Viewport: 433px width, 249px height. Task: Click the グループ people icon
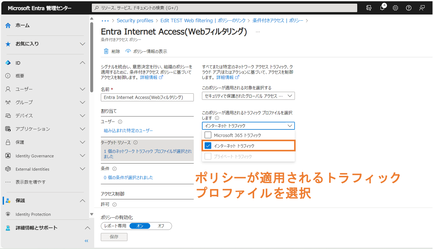click(8, 102)
